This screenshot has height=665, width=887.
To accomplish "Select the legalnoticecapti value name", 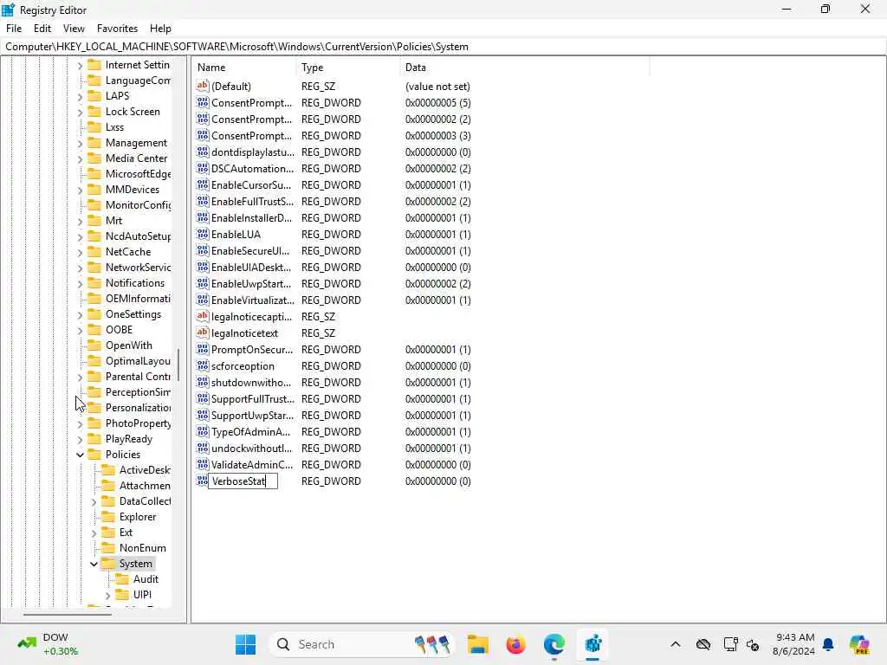I will point(252,317).
